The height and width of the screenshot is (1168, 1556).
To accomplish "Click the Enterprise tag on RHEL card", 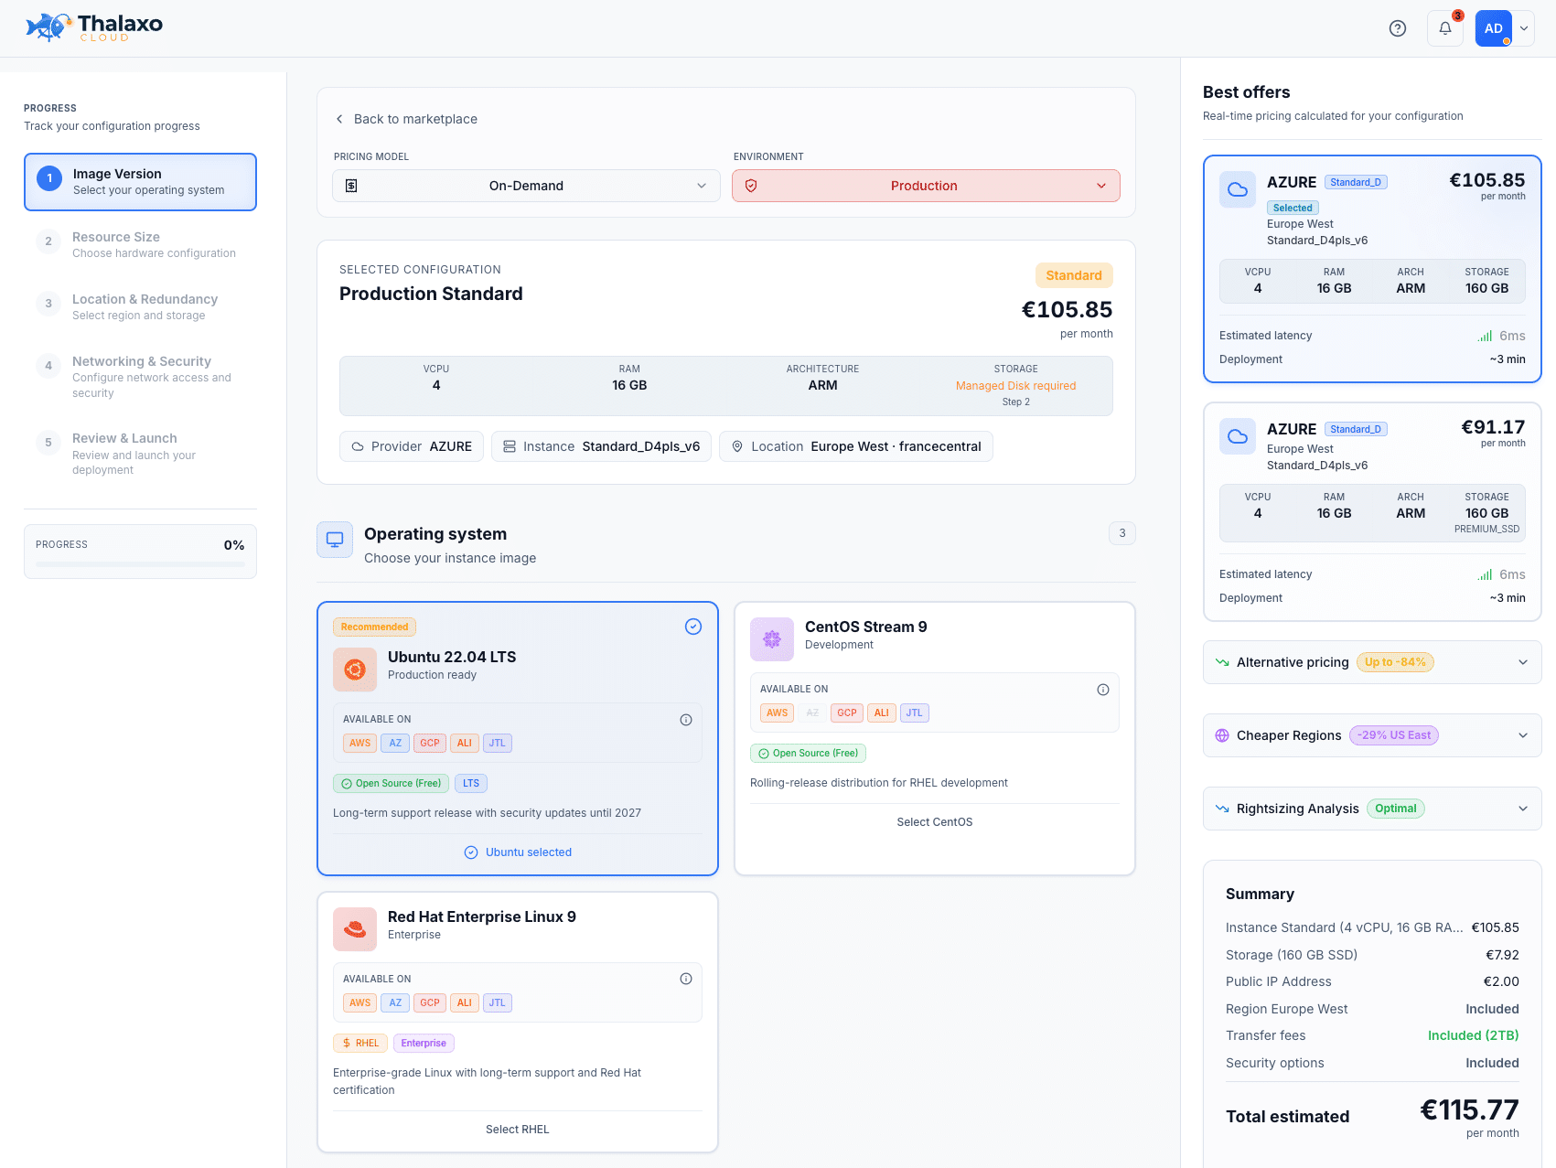I will (x=424, y=1043).
